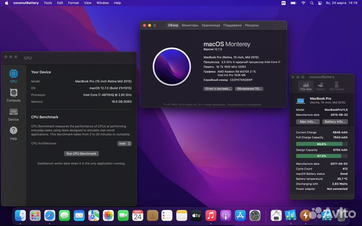Open Reminders from the dock
The width and height of the screenshot is (362, 226).
tap(167, 215)
